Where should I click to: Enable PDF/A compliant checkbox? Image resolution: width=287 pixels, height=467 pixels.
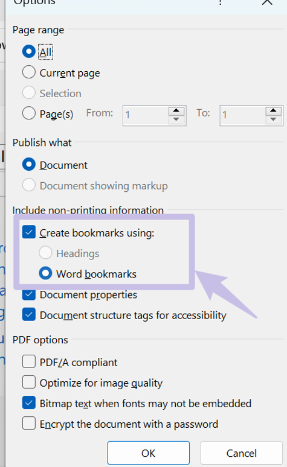(29, 362)
